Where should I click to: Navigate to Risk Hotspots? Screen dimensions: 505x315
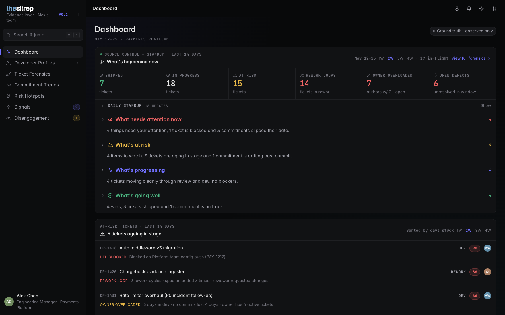(x=43, y=96)
